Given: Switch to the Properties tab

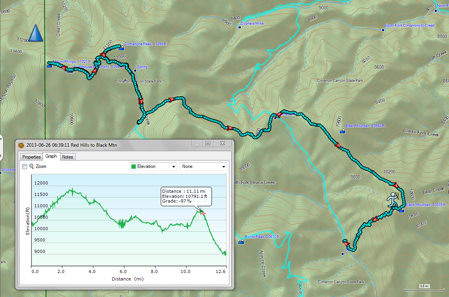Looking at the screenshot, I should (x=31, y=157).
